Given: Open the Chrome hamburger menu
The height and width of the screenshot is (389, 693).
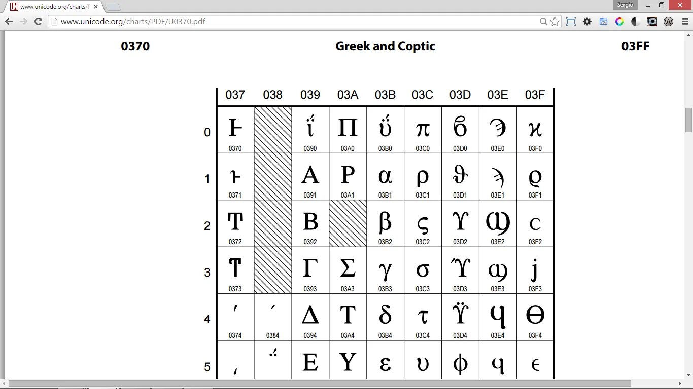Looking at the screenshot, I should tap(684, 21).
